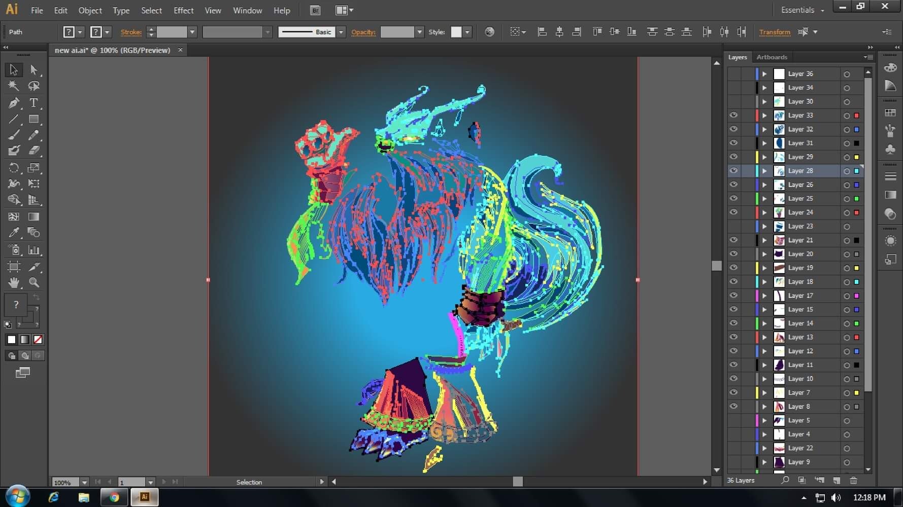Select the Eraser tool
This screenshot has width=903, height=507.
pyautogui.click(x=34, y=150)
